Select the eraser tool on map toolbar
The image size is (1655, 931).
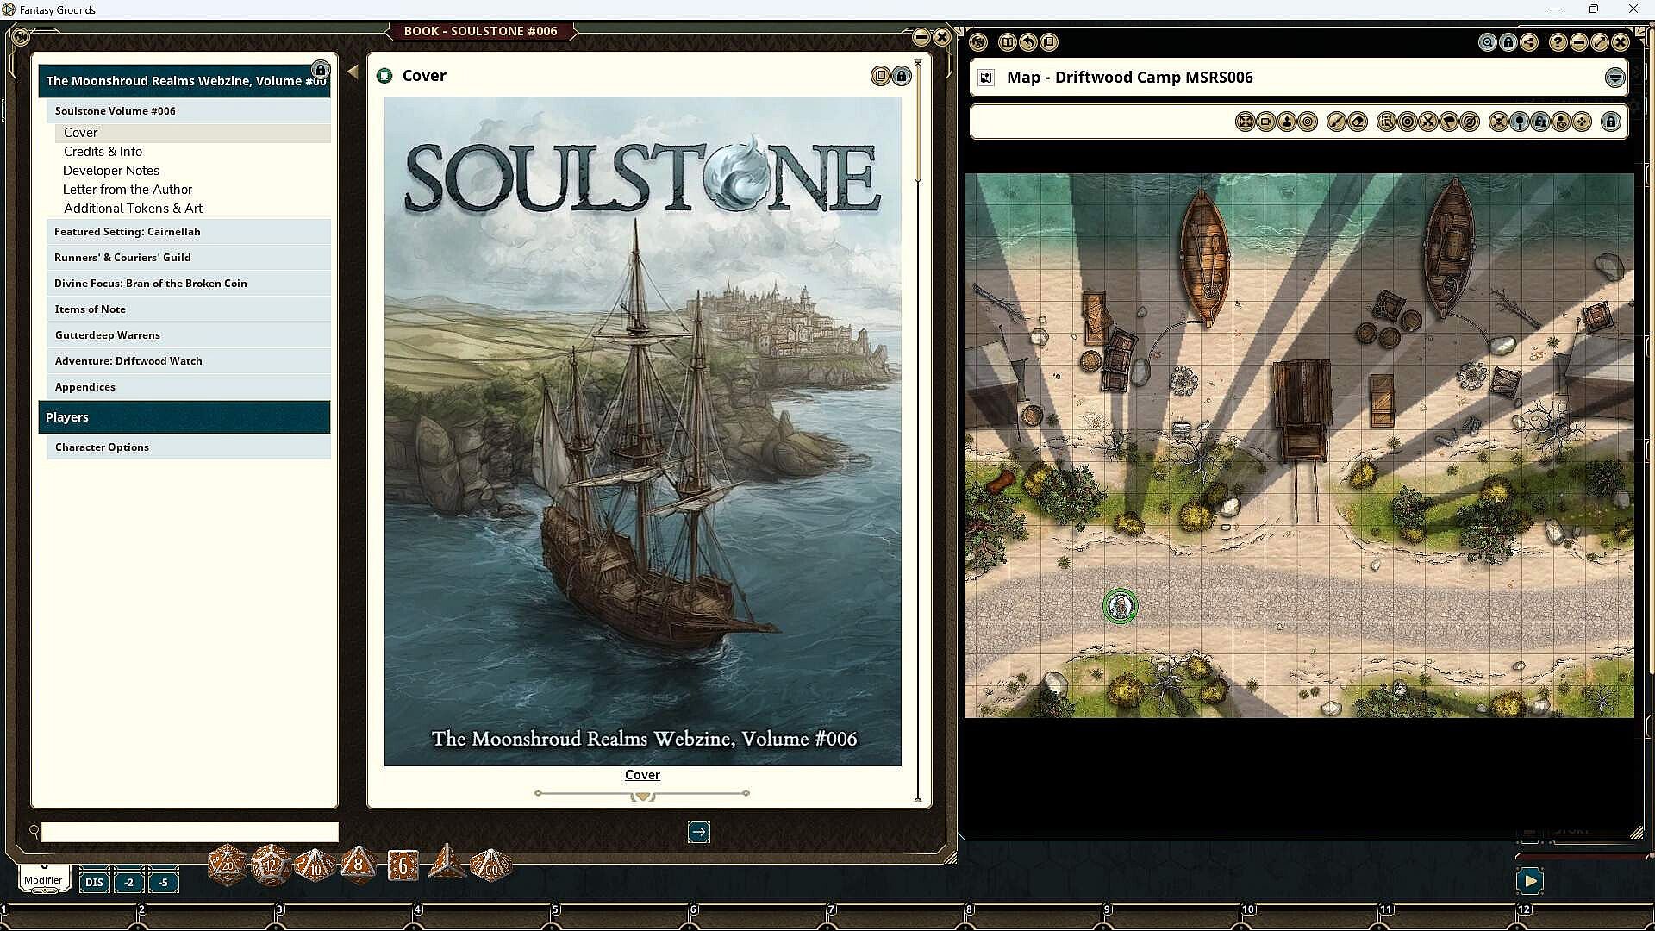click(1358, 122)
